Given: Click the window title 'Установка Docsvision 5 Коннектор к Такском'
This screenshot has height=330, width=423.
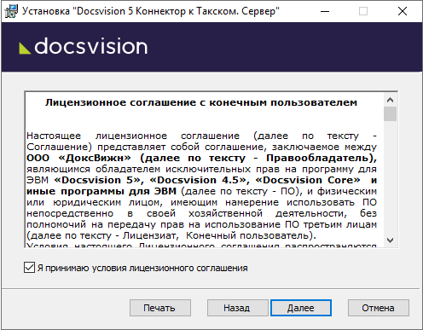Looking at the screenshot, I should (x=151, y=11).
